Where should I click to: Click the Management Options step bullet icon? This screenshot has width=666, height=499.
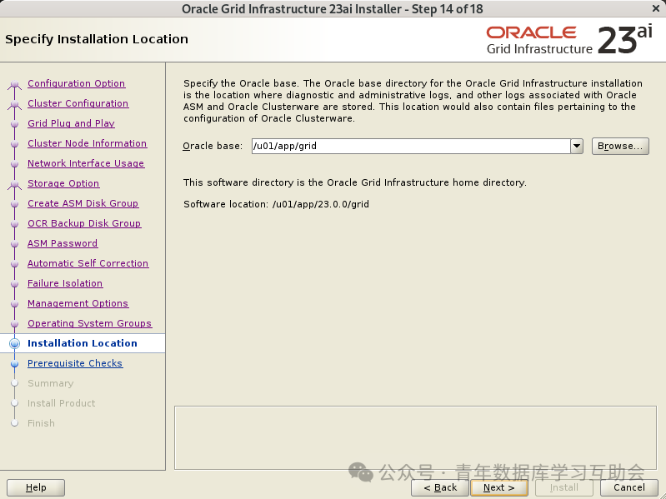[x=14, y=304]
